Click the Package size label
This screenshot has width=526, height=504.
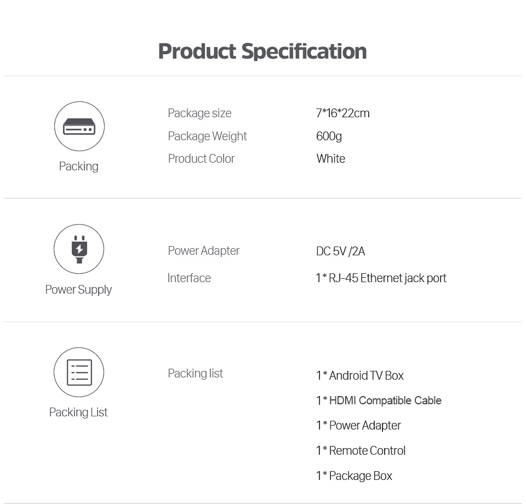click(x=199, y=113)
